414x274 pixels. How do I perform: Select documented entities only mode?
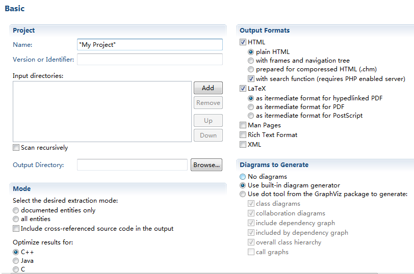click(16, 210)
